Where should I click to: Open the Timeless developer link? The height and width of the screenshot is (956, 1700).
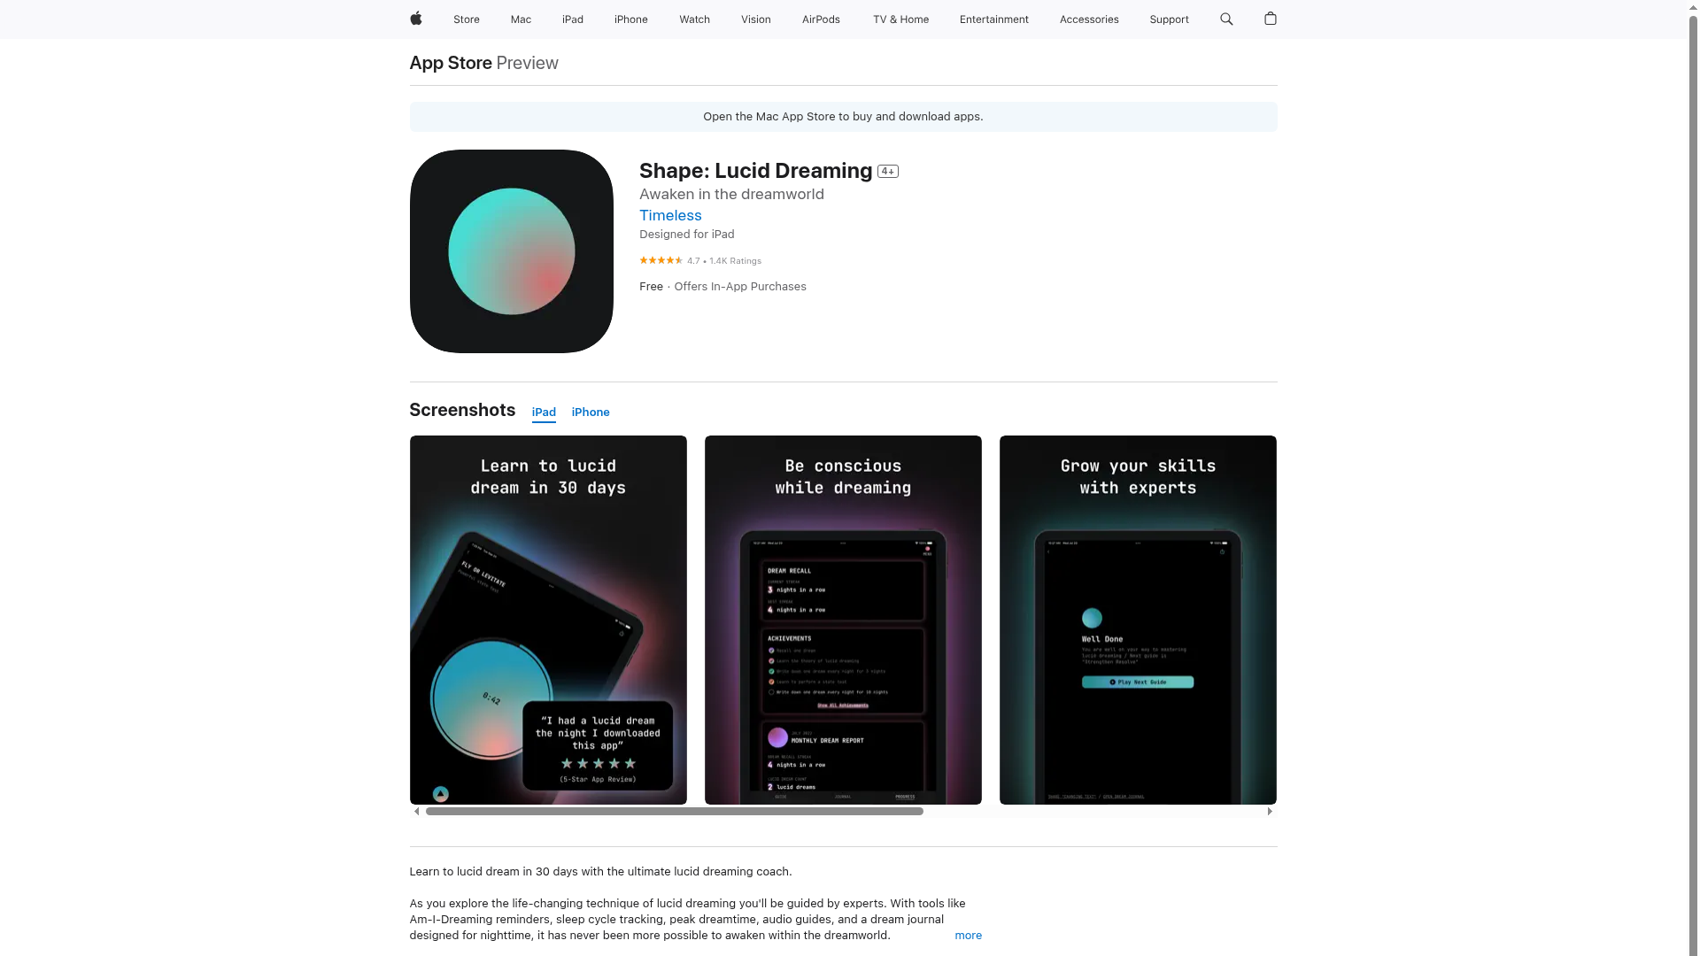(x=670, y=215)
